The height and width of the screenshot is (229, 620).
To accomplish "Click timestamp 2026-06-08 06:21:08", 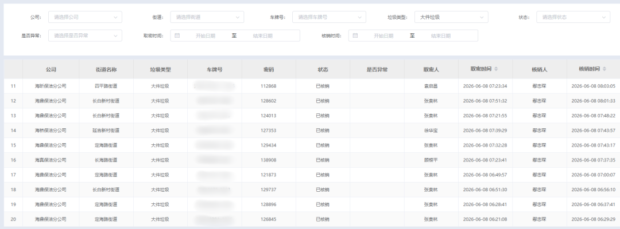I will pos(485,219).
